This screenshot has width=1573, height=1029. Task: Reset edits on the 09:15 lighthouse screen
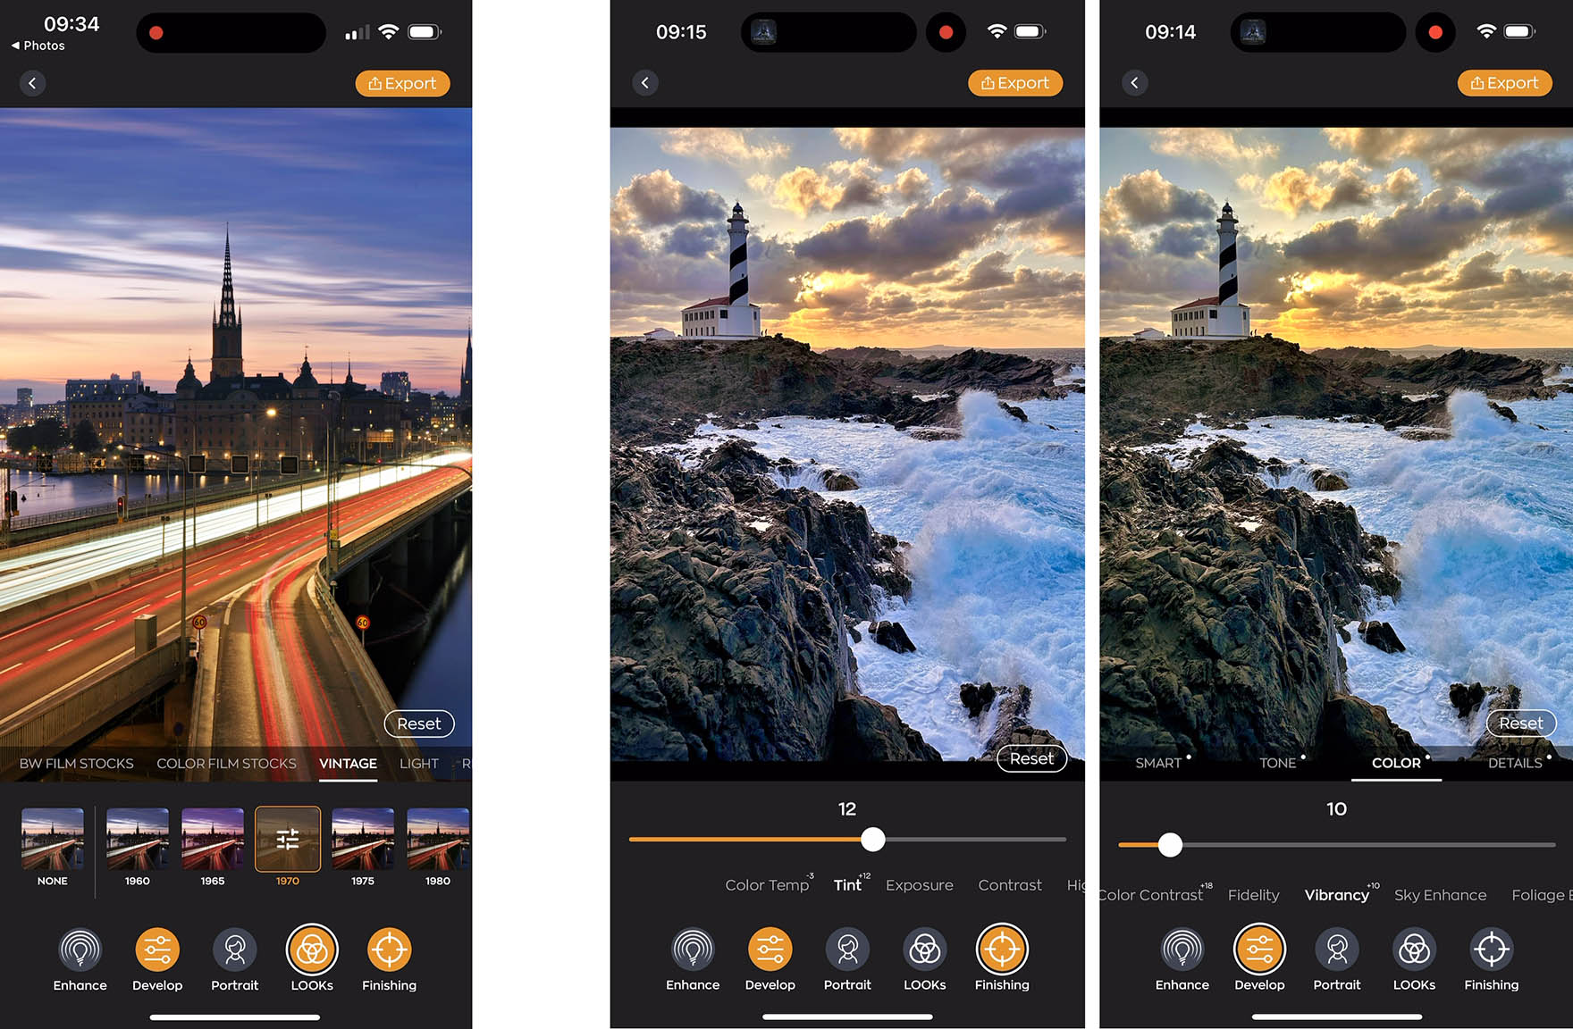click(1031, 758)
